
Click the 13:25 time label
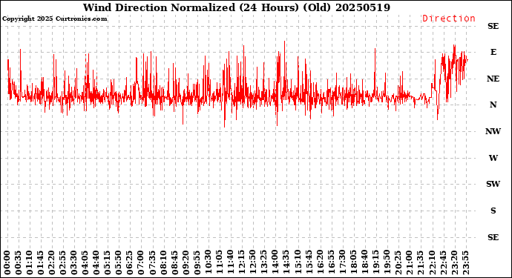(x=263, y=263)
